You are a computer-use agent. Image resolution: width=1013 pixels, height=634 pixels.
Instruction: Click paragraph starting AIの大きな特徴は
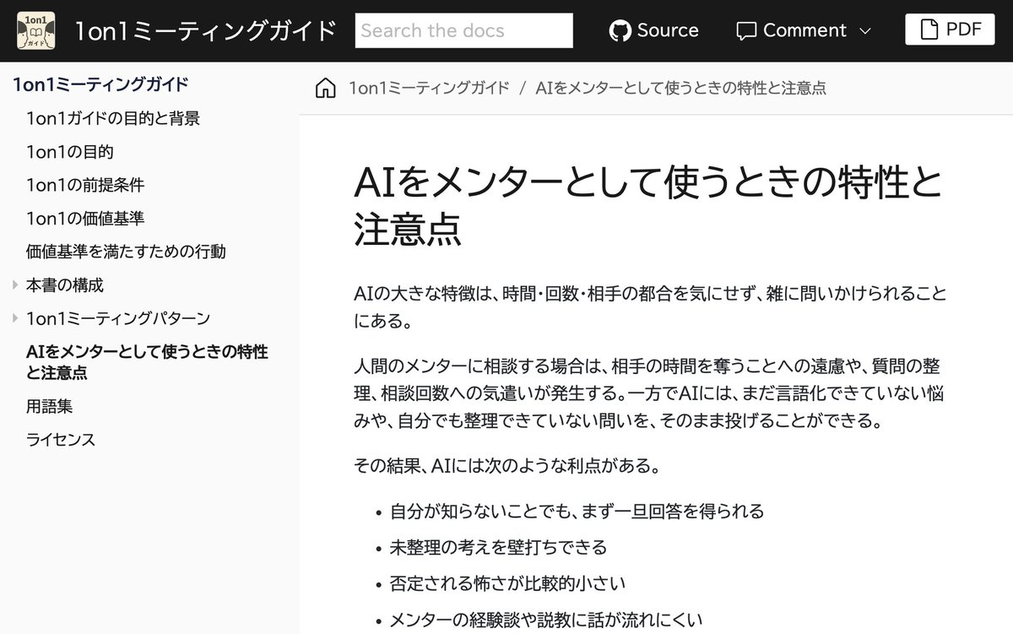pos(650,307)
